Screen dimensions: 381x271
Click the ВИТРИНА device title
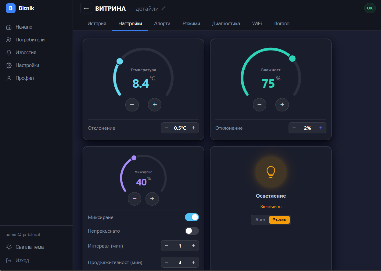pyautogui.click(x=110, y=9)
